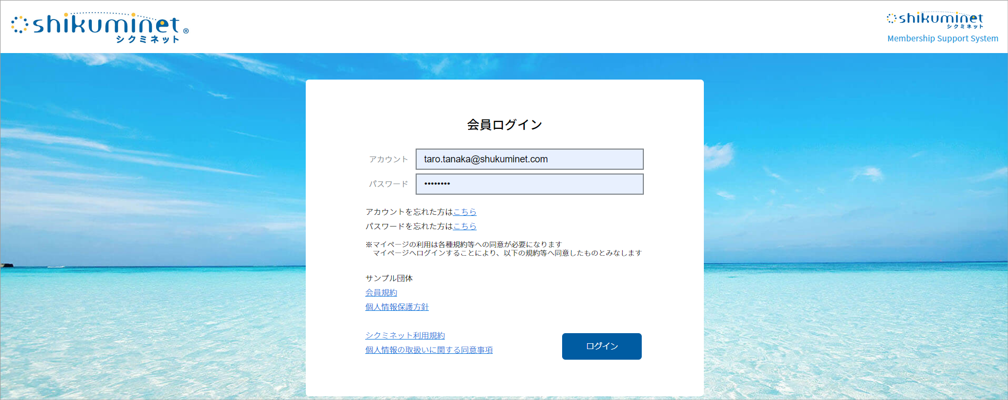Click the 会員ログイン heading
This screenshot has height=400, width=1008.
504,125
